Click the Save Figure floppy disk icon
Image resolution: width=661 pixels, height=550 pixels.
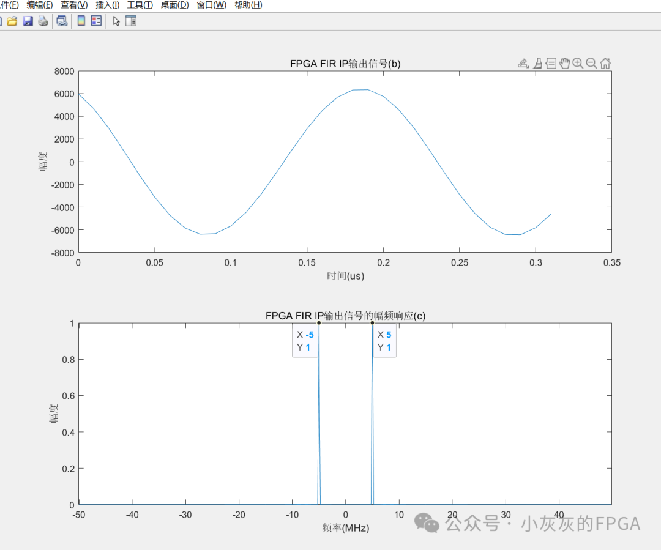coord(28,21)
